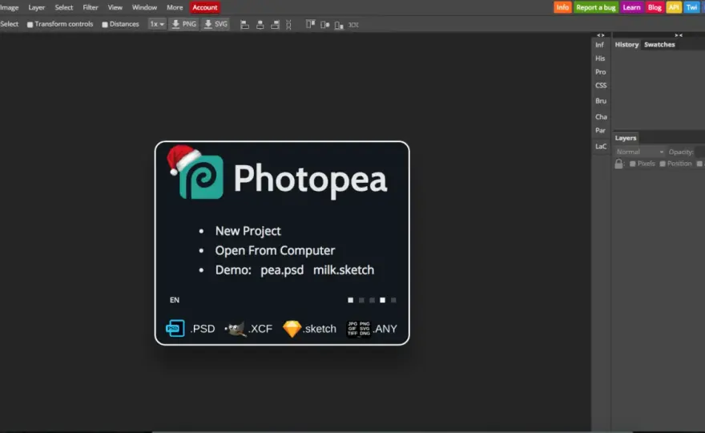Click the distribute horizontal spacing icon
The width and height of the screenshot is (705, 433).
[x=353, y=25]
